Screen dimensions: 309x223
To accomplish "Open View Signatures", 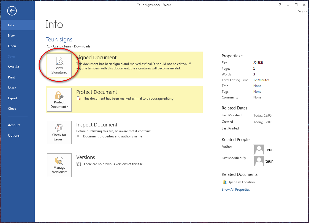I will 59,65.
